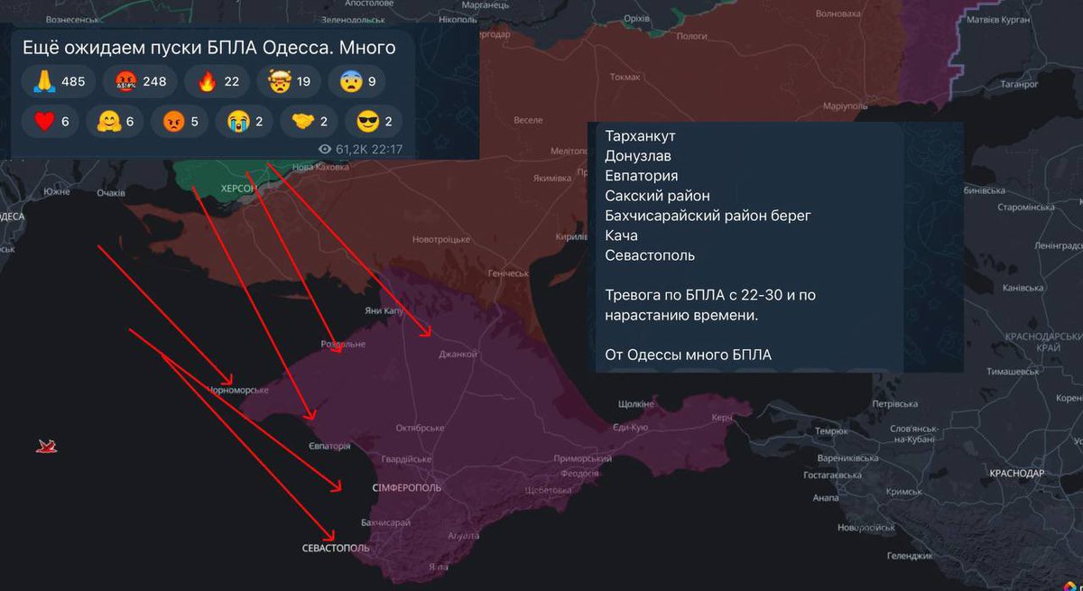Image resolution: width=1083 pixels, height=591 pixels.
Task: Click the КРАСНОДАР city label on map
Action: (x=1016, y=473)
